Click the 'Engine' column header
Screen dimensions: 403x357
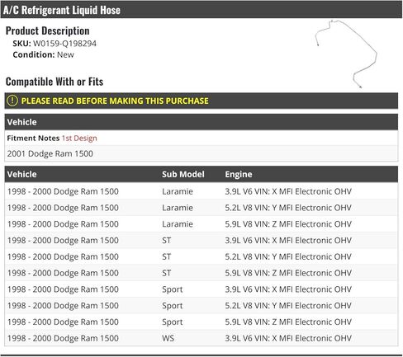click(x=239, y=174)
